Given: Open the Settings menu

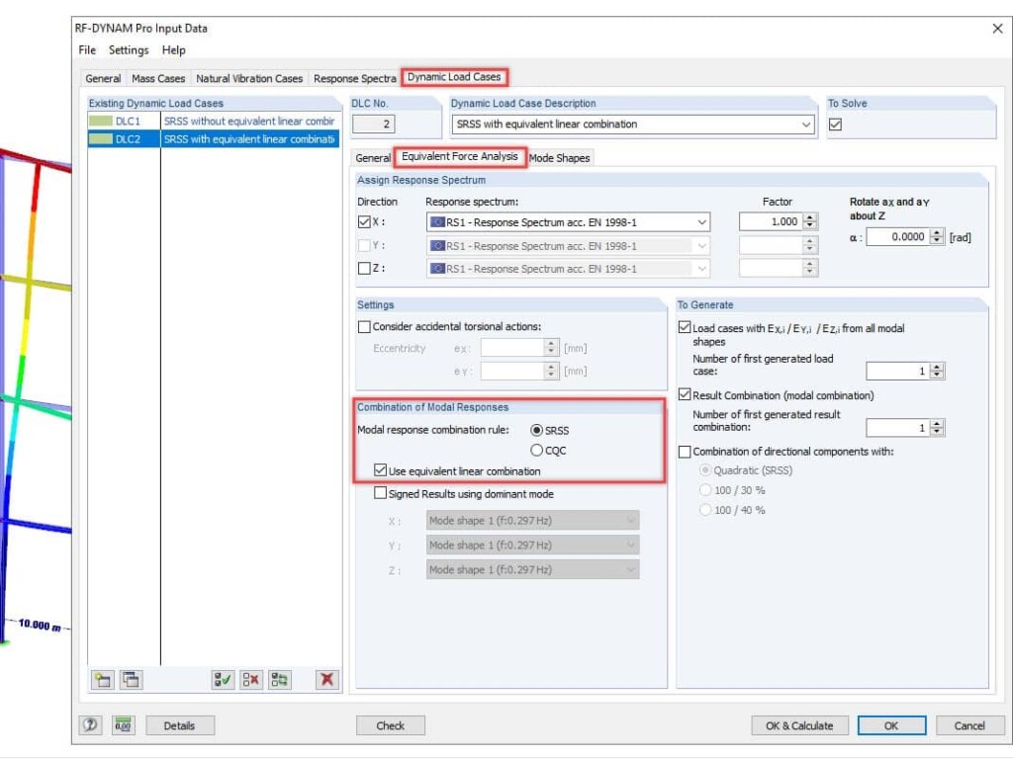Looking at the screenshot, I should [x=129, y=49].
